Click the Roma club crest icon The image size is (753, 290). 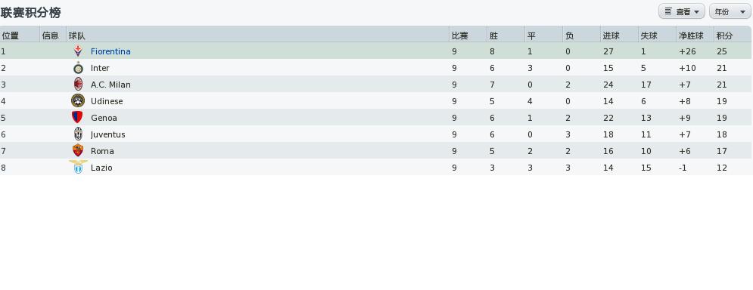tap(78, 150)
